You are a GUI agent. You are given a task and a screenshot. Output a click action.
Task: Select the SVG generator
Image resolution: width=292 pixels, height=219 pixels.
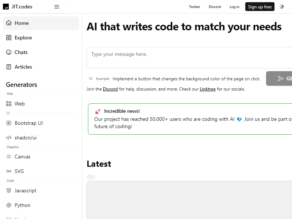pyautogui.click(x=41, y=171)
